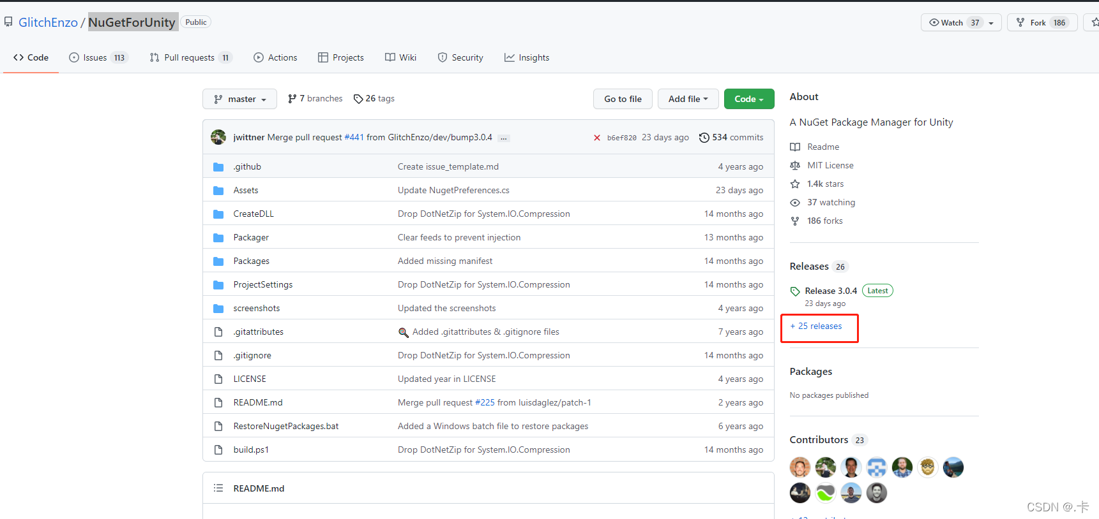Click the build.ps1 file icon
This screenshot has width=1099, height=519.
point(218,450)
